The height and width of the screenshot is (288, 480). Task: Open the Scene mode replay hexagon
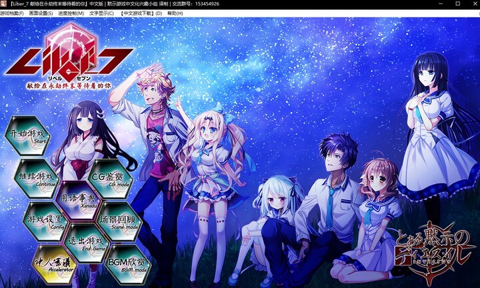[x=120, y=221]
